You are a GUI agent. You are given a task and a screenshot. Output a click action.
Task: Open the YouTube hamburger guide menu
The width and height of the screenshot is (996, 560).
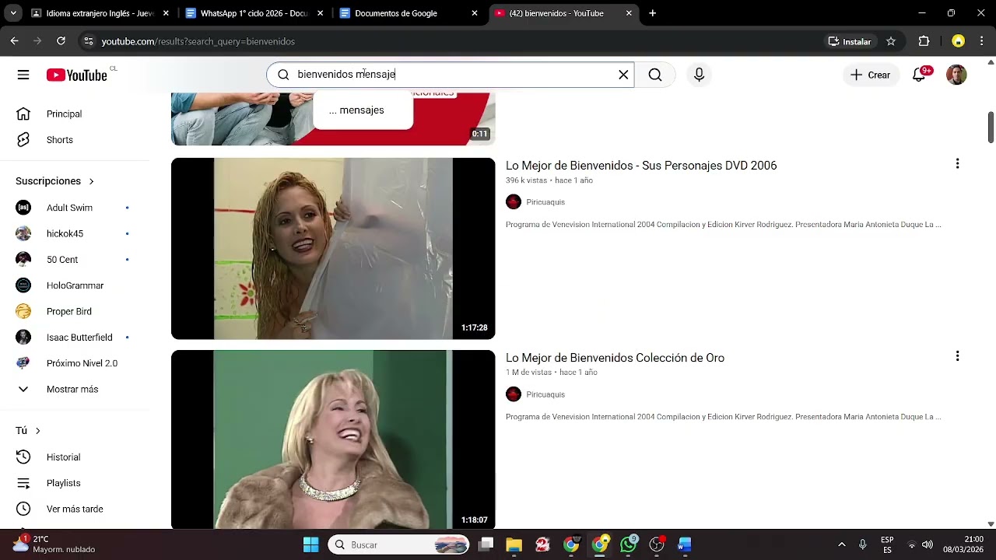[x=23, y=75]
